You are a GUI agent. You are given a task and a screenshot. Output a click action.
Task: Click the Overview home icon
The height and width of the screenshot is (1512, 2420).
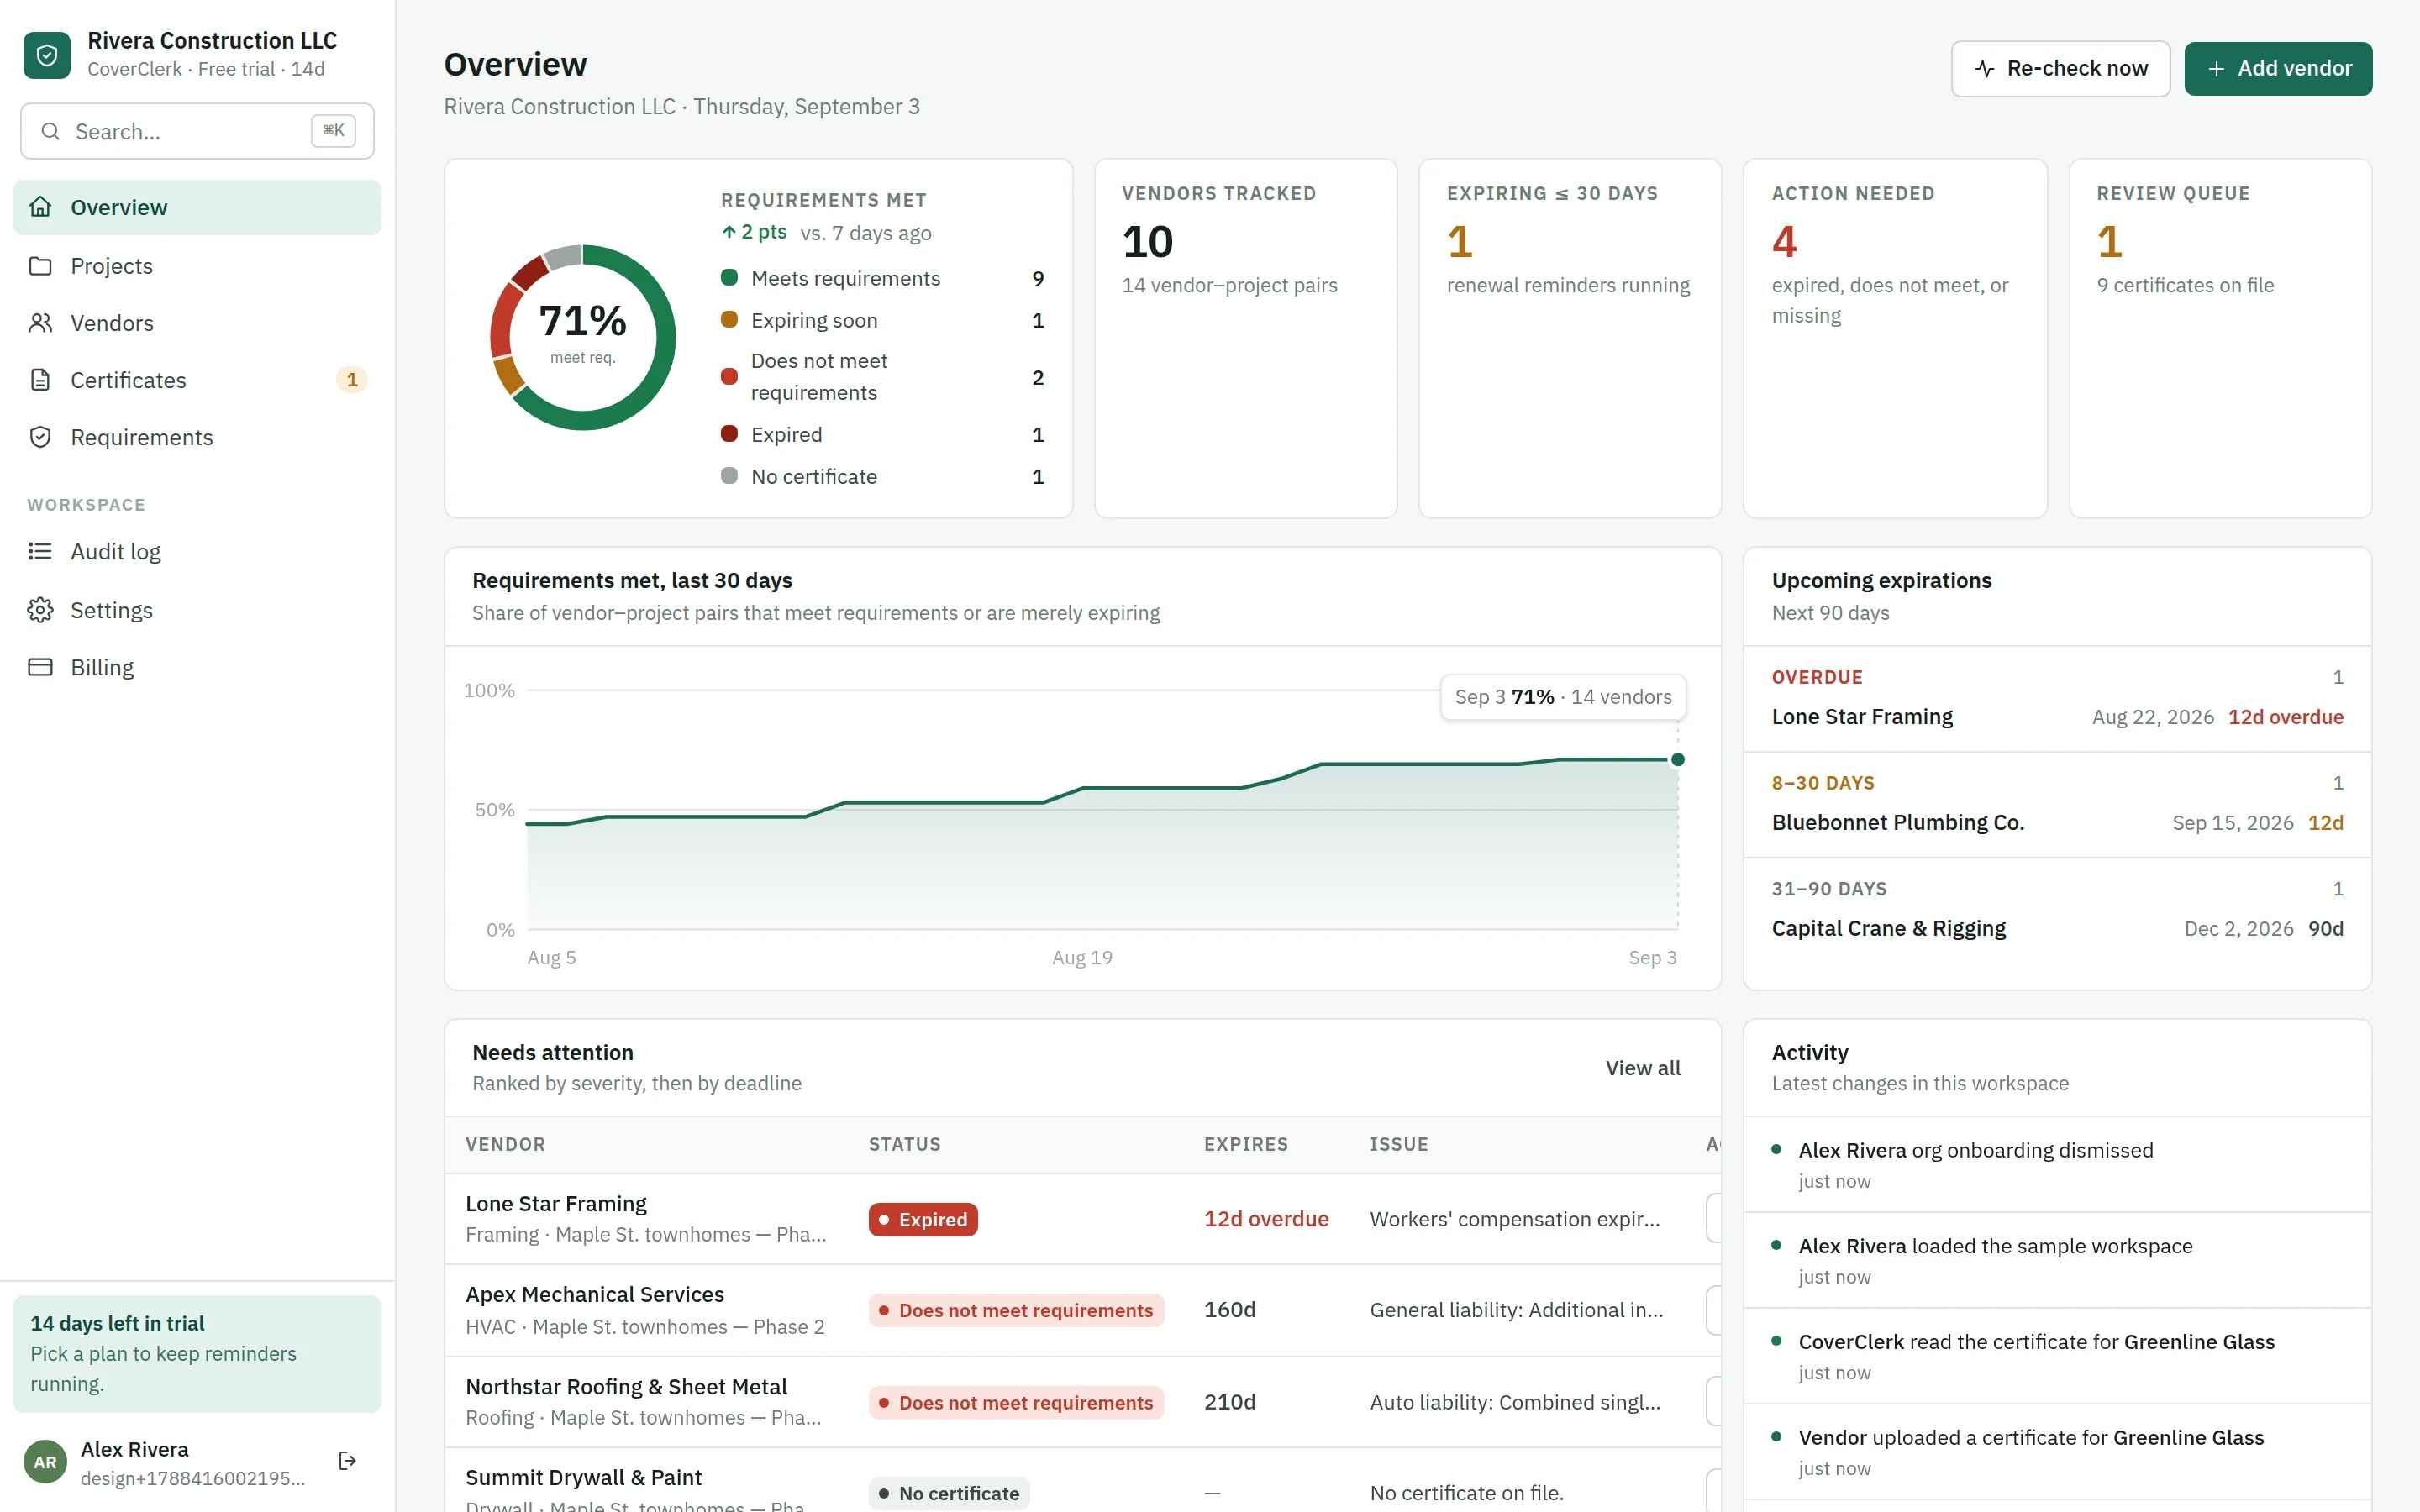point(40,207)
